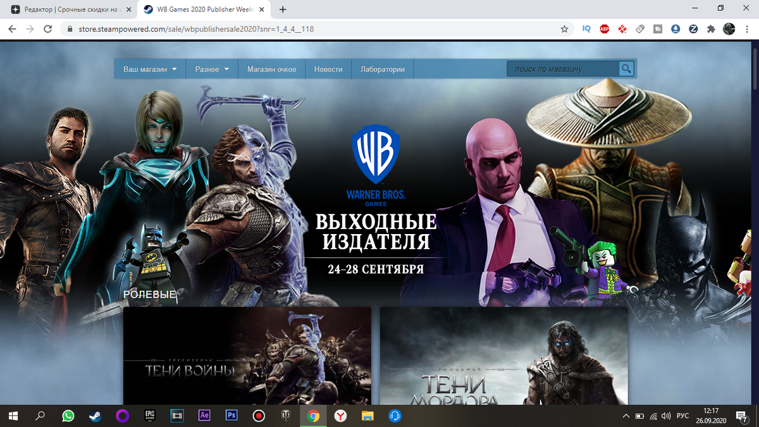The image size is (759, 427).
Task: Bookmark this page with the star icon
Action: tap(564, 29)
